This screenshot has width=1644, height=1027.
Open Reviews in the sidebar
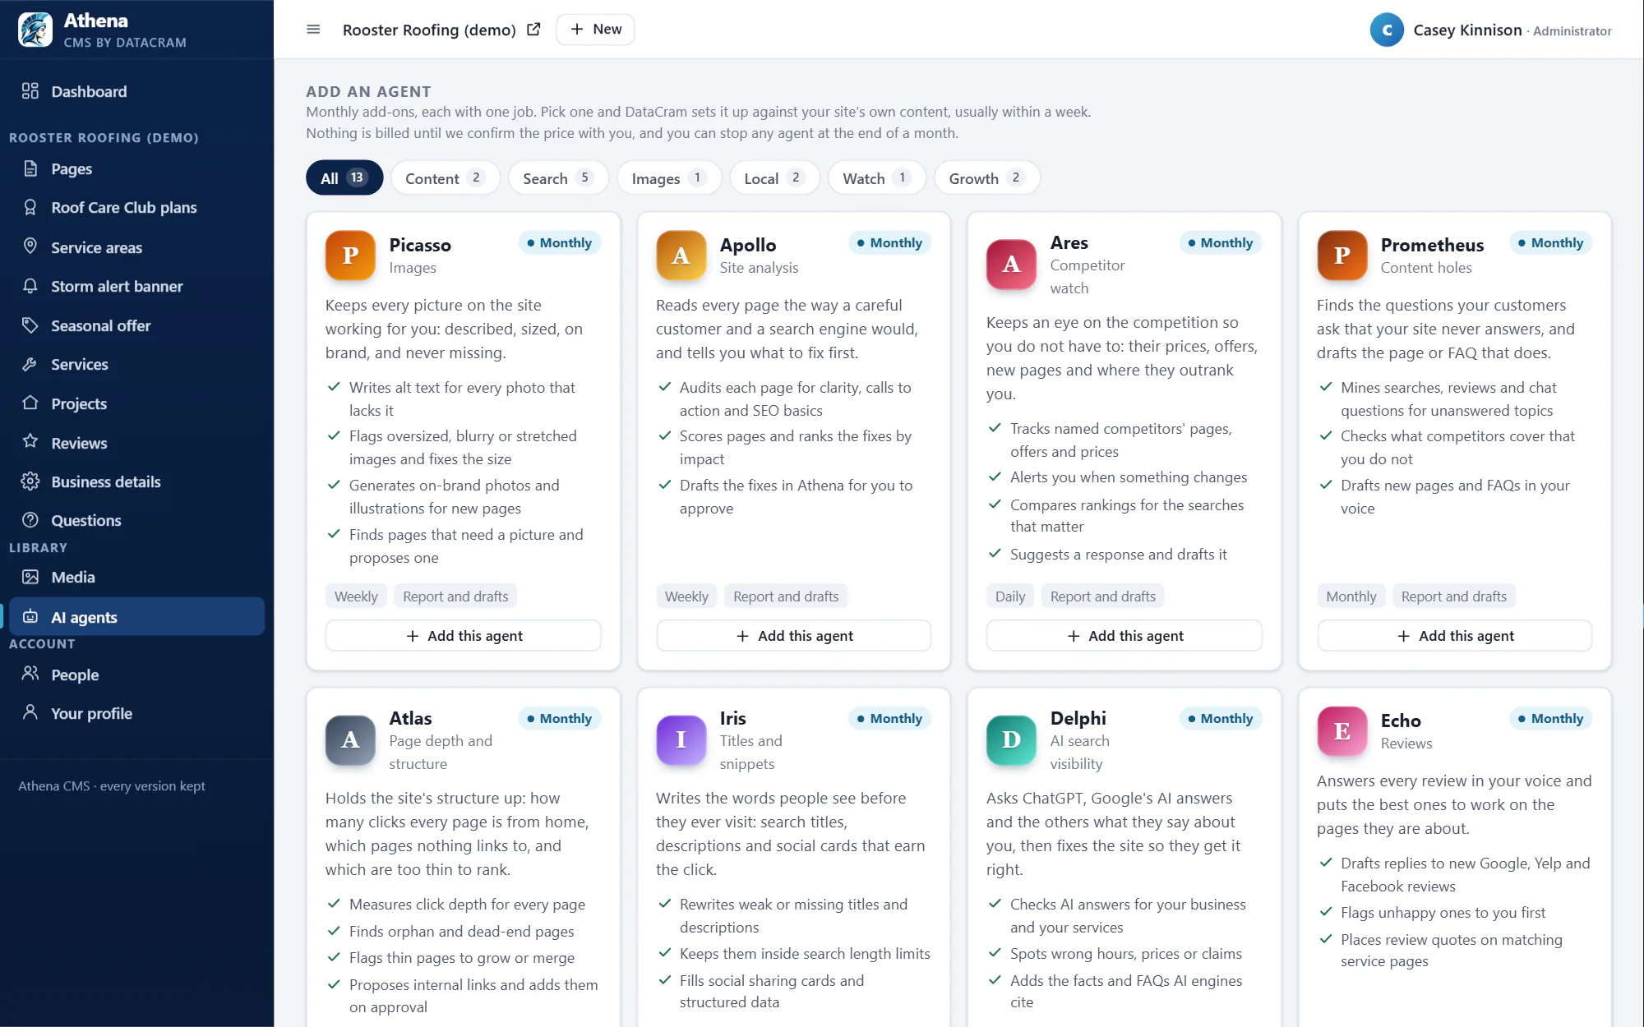(136, 442)
